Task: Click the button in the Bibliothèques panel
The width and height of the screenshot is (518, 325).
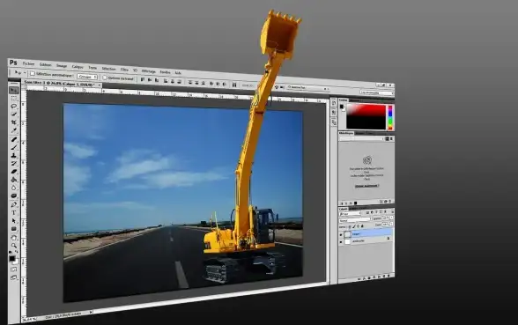Action: pyautogui.click(x=366, y=186)
